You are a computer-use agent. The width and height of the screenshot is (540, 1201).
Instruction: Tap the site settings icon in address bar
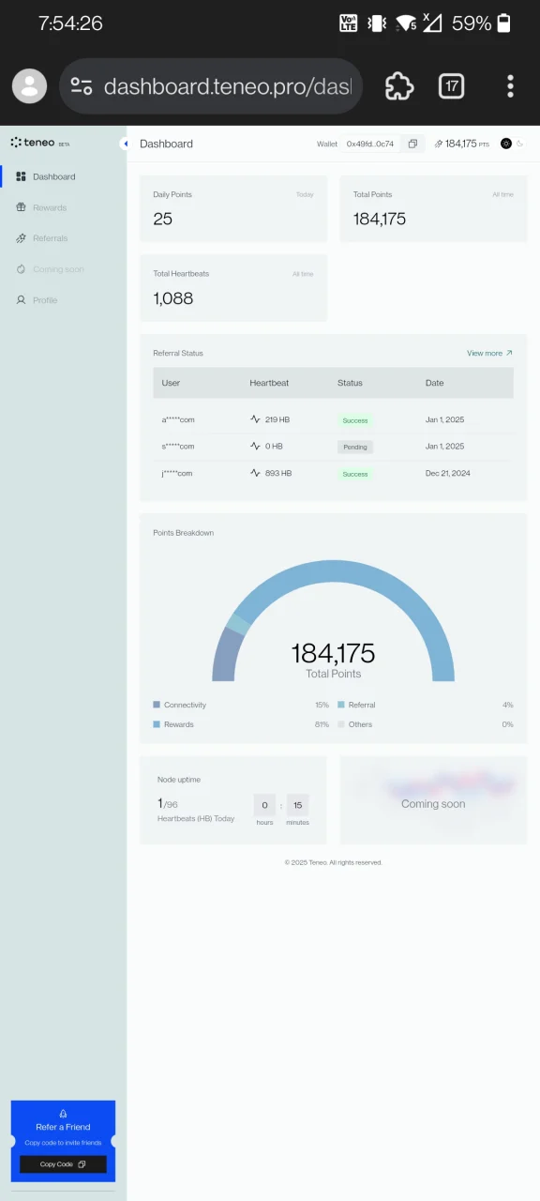[82, 86]
